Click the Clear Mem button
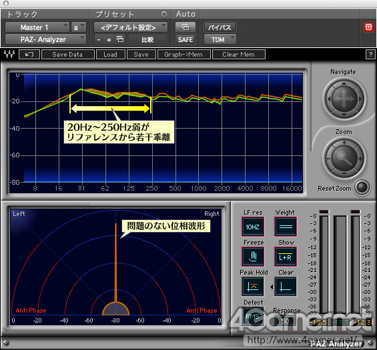 pos(239,54)
